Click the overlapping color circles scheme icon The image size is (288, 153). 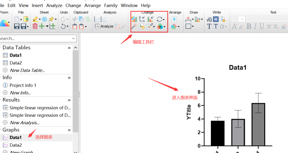160,26
